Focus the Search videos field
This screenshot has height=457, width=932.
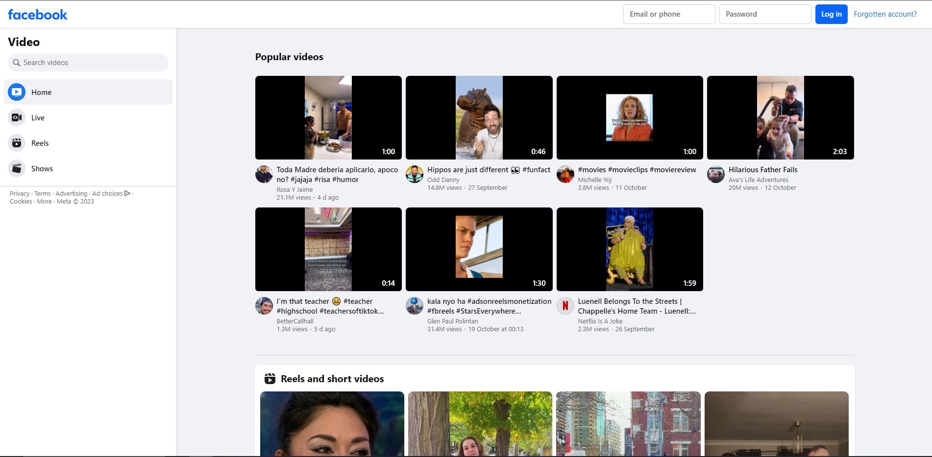click(x=88, y=63)
